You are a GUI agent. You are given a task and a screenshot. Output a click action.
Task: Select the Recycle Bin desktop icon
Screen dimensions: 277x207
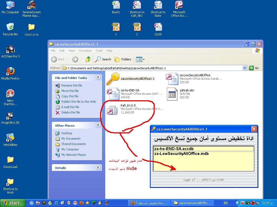pos(10,29)
